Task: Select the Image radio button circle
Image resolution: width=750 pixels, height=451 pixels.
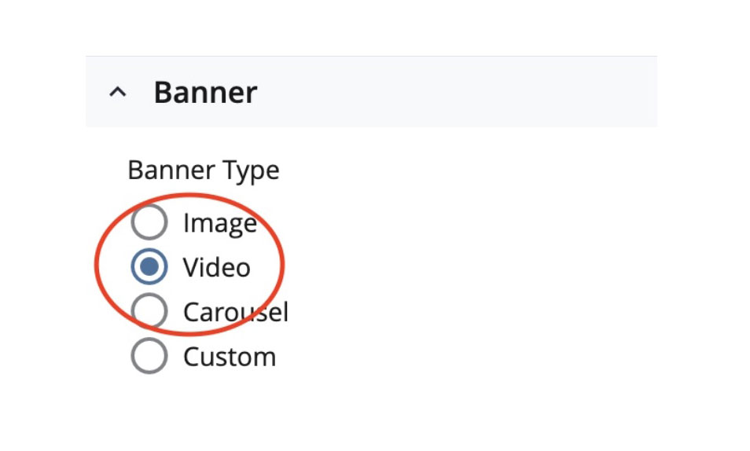Action: (x=149, y=223)
